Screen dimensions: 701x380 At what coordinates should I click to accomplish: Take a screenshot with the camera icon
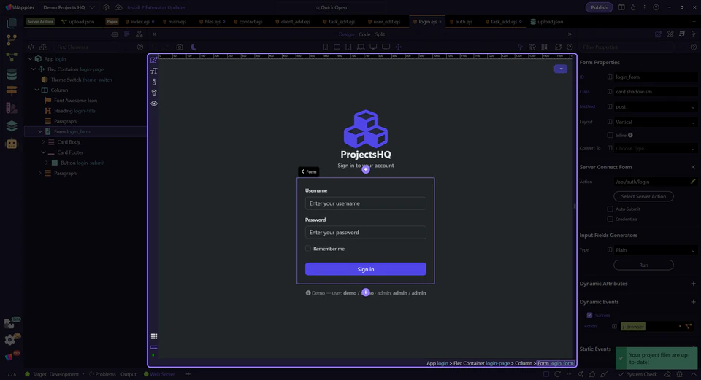coord(180,47)
